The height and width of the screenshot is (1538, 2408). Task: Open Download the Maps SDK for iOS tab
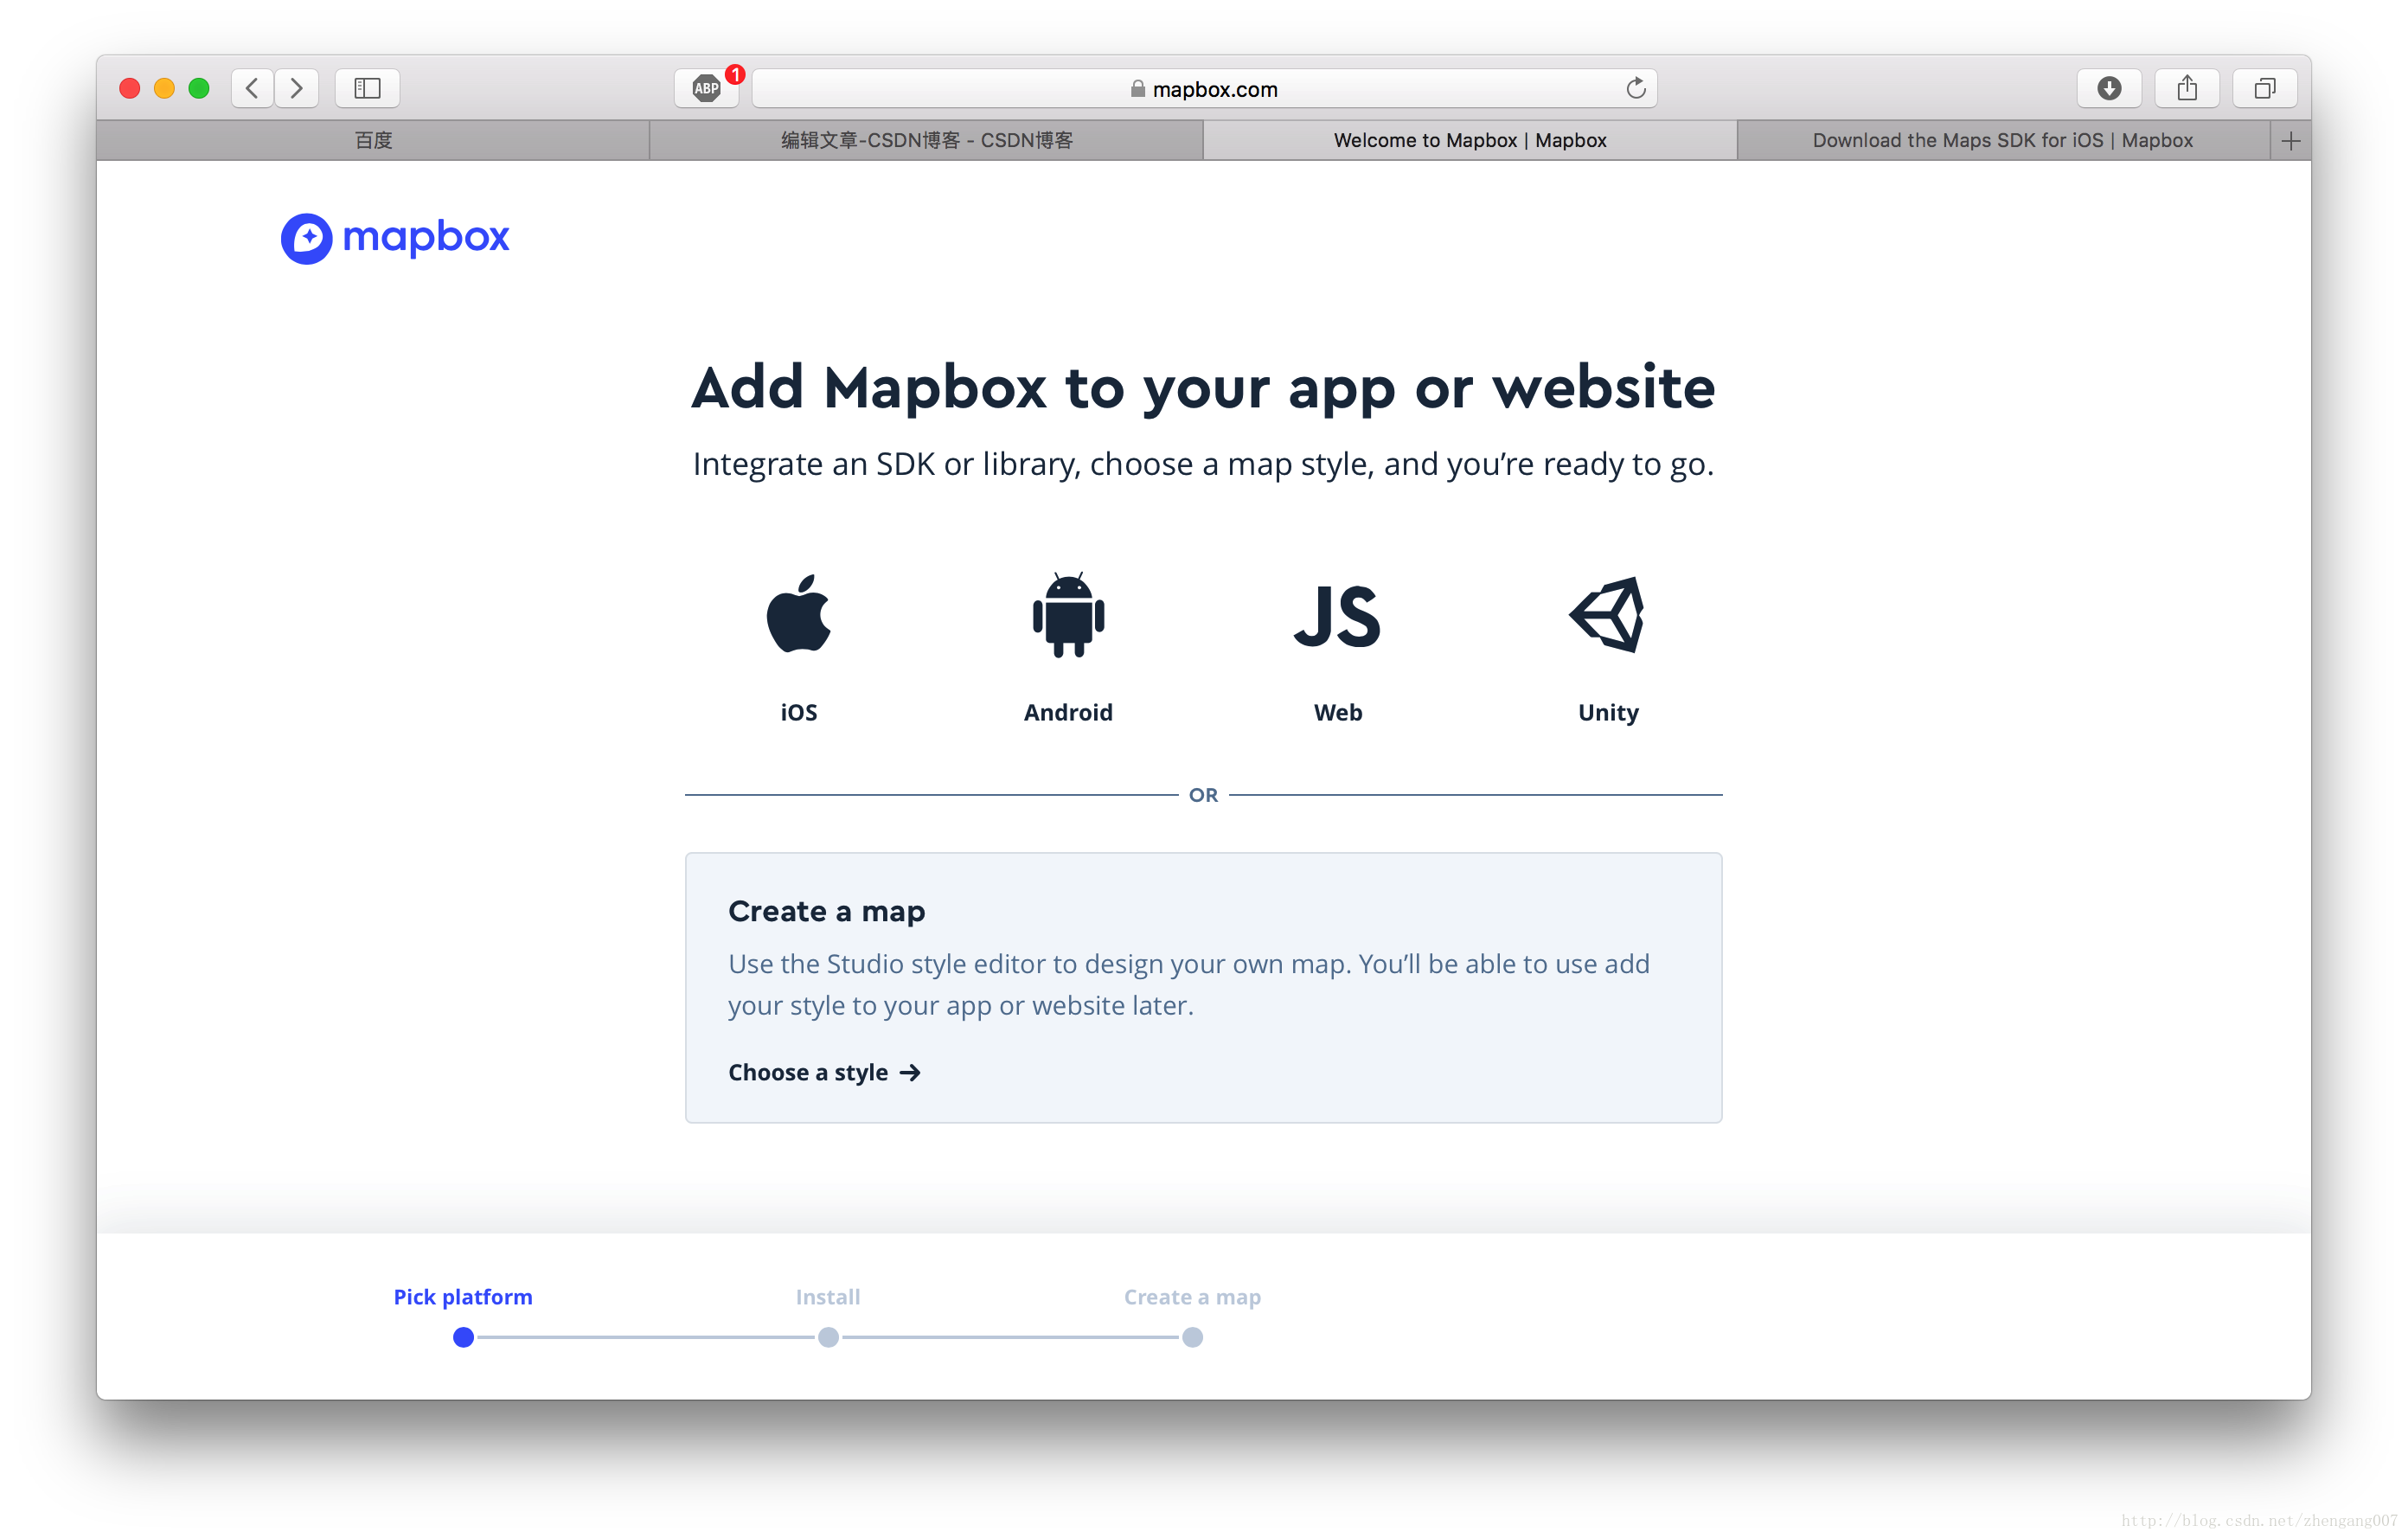(2003, 141)
